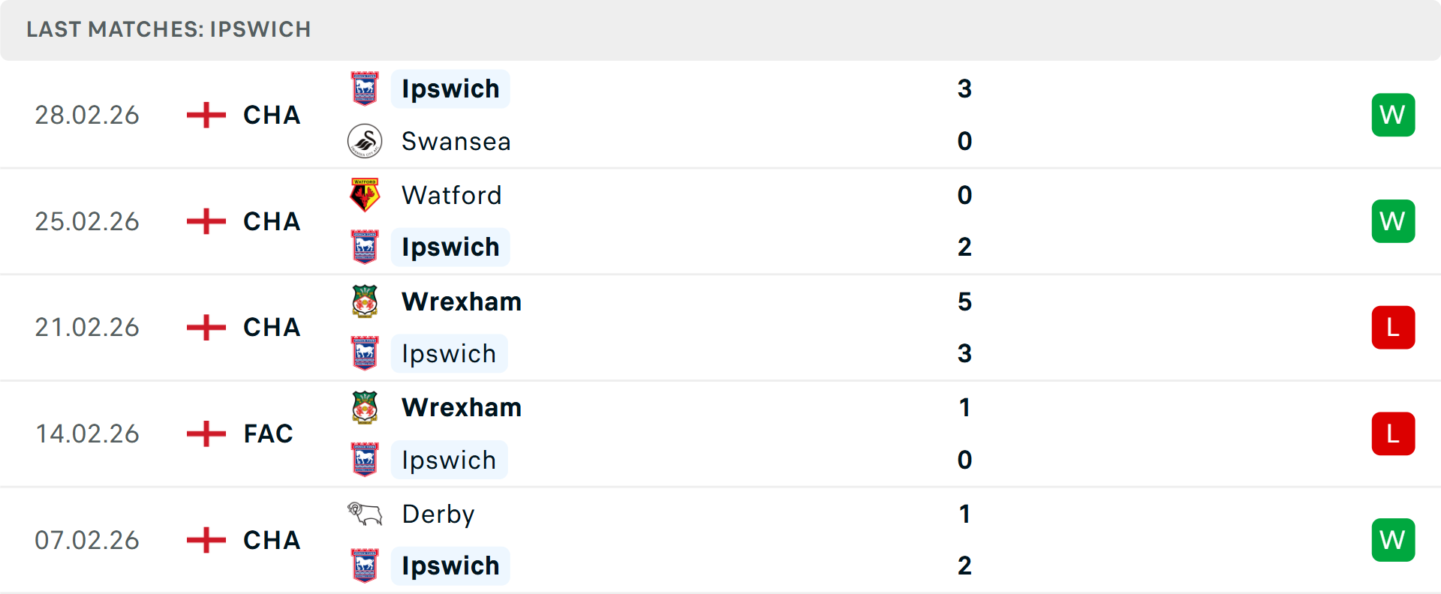Image resolution: width=1441 pixels, height=594 pixels.
Task: Click the green W badge for Swansea match
Action: [1393, 115]
